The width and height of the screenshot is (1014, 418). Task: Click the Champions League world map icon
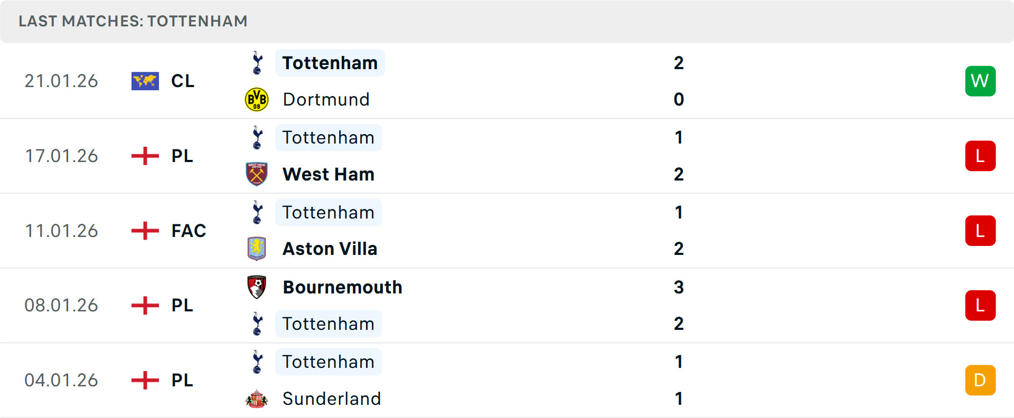[145, 81]
